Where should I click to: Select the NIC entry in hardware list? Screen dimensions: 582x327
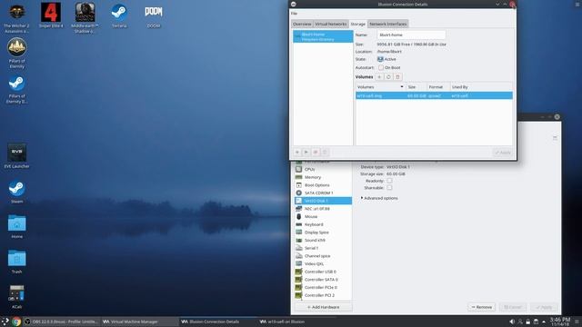coord(323,209)
